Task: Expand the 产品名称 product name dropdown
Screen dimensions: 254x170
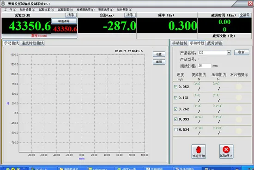Action: click(229, 53)
